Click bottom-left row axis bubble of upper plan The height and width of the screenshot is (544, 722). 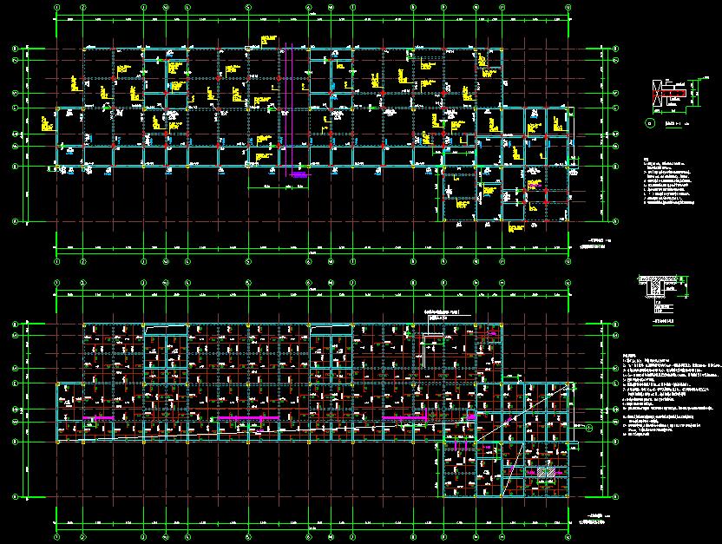pyautogui.click(x=15, y=223)
